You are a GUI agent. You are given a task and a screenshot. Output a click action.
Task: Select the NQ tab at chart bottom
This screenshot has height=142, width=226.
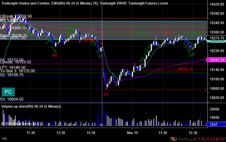pyautogui.click(x=4, y=139)
